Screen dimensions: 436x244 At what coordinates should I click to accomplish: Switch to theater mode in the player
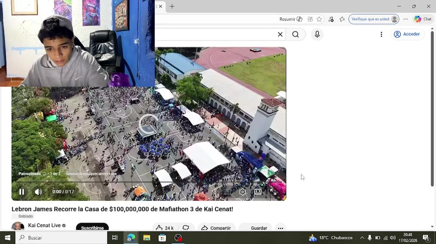258,192
